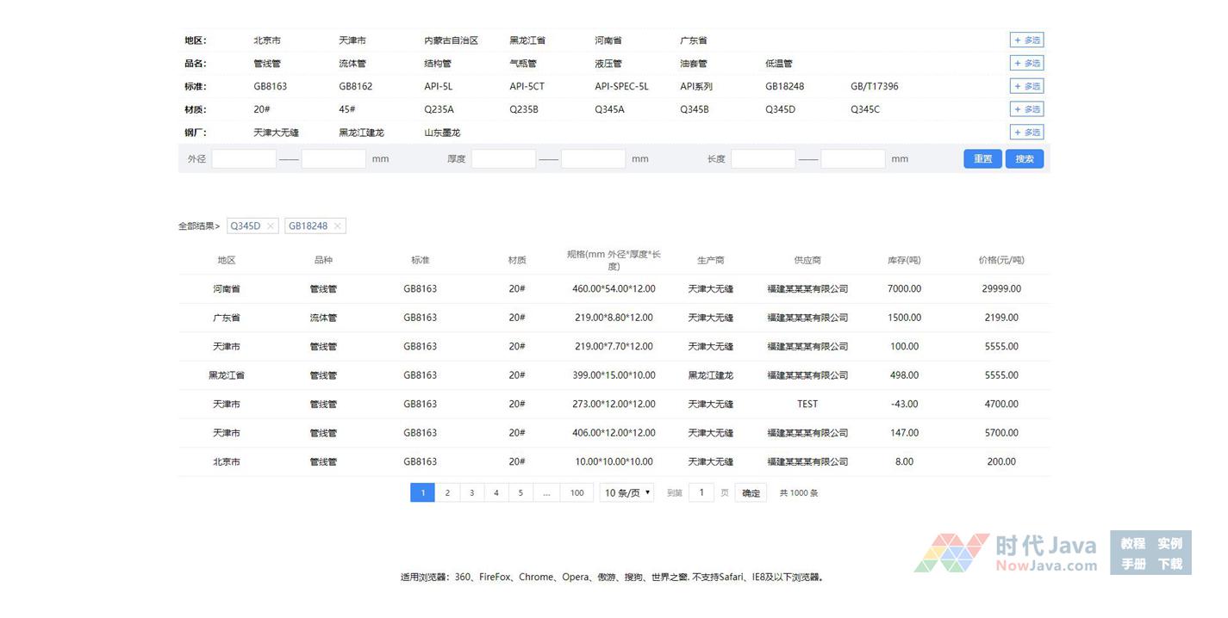The height and width of the screenshot is (618, 1228).
Task: Open multi-select for 标准 row
Action: pos(1026,86)
